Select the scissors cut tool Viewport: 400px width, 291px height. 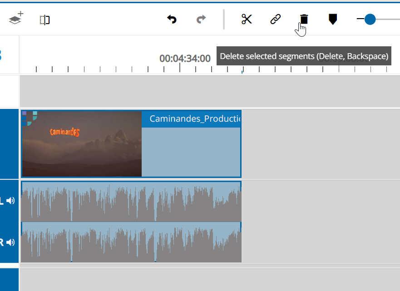[247, 20]
